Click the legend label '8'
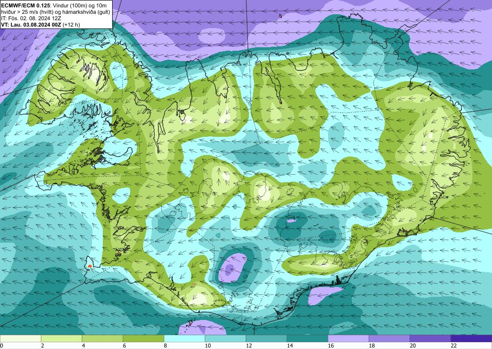492x349 pixels. 165,346
